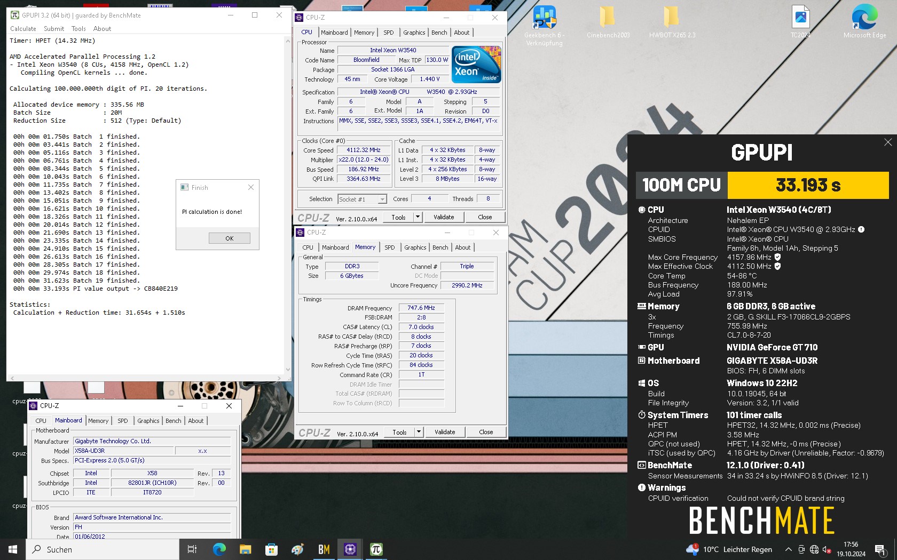897x560 pixels.
Task: Open Cinebench2003 folder on desktop
Action: pos(608,22)
